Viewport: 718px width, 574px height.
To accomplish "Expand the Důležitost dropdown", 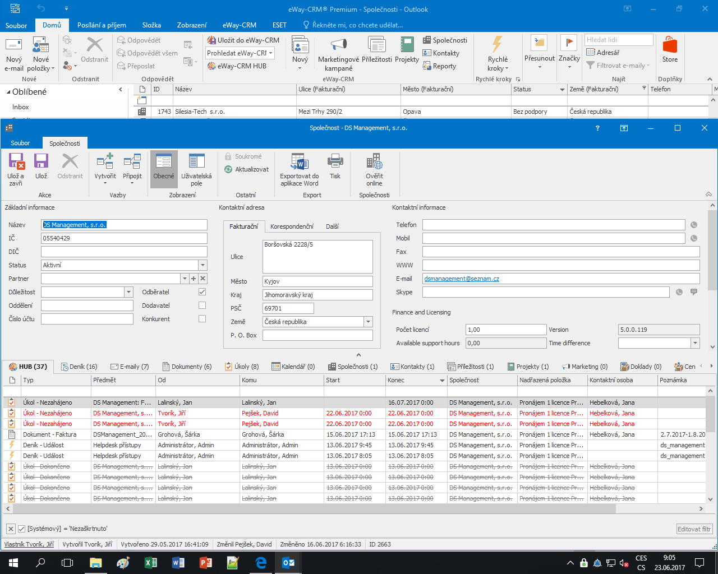I will 128,292.
